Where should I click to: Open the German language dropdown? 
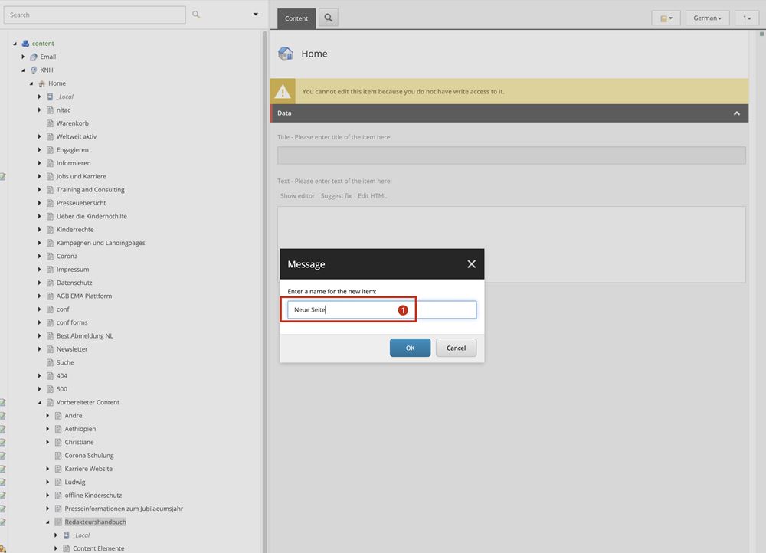(x=706, y=18)
